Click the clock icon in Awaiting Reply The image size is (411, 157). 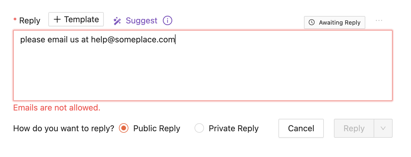click(x=312, y=23)
